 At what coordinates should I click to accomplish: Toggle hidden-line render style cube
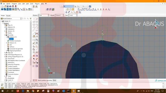pos(70,9)
